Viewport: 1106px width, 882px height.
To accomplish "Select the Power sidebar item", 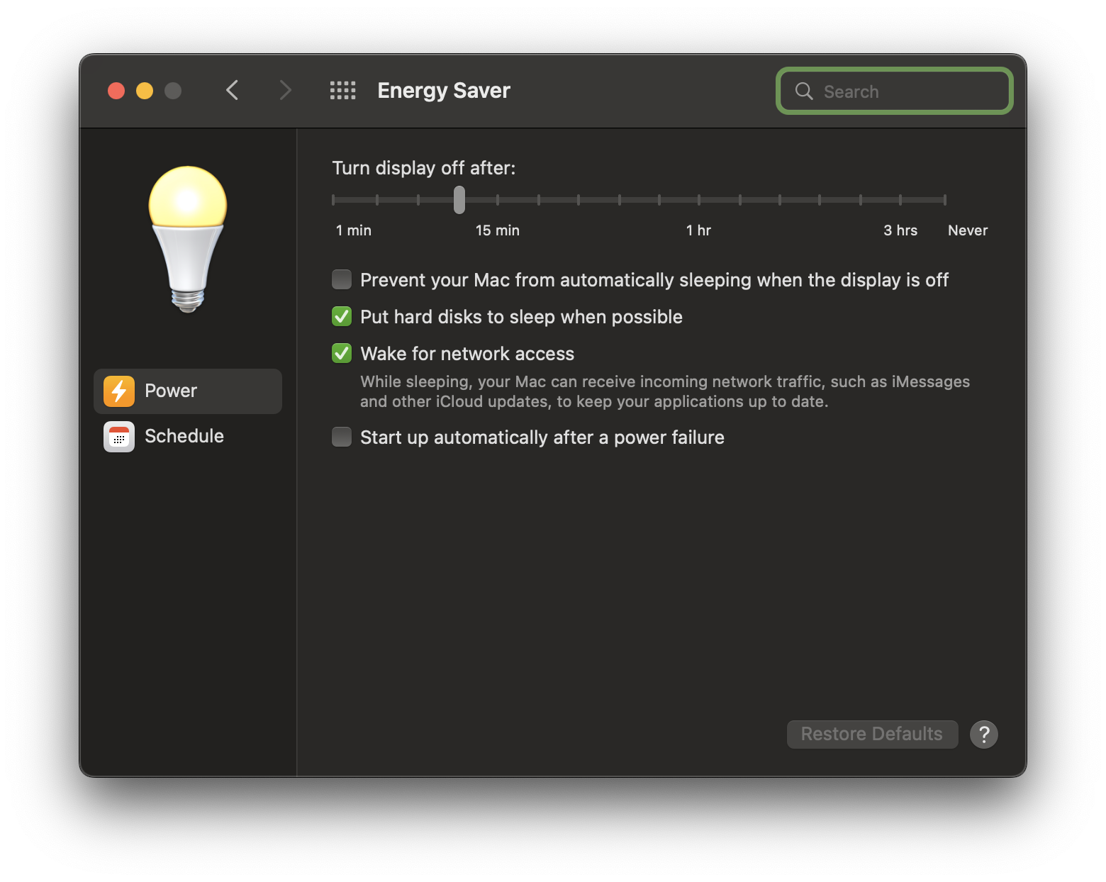I will (x=188, y=391).
